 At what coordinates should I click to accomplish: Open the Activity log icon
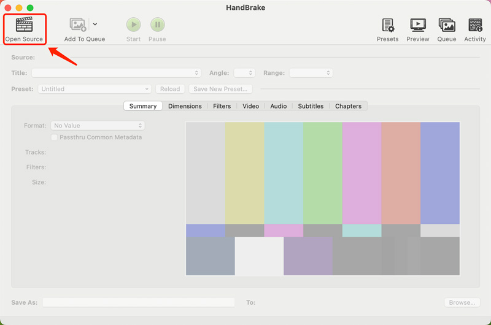point(475,25)
